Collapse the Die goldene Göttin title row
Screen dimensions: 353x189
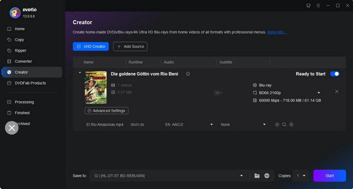[x=80, y=73]
